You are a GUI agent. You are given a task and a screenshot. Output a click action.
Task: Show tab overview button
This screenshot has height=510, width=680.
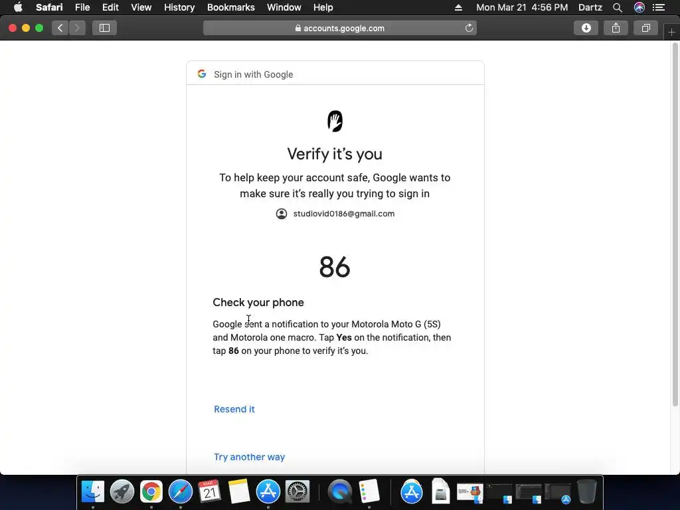[x=645, y=28]
